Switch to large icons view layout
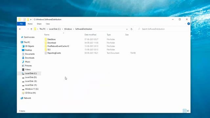The image size is (210, 118). [x=188, y=111]
